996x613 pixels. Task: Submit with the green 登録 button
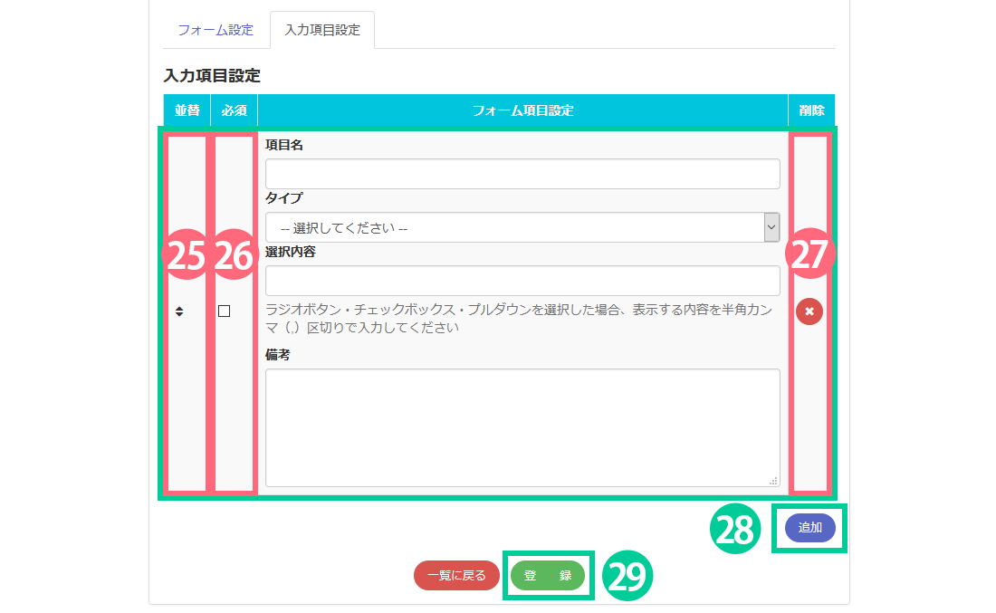[548, 575]
